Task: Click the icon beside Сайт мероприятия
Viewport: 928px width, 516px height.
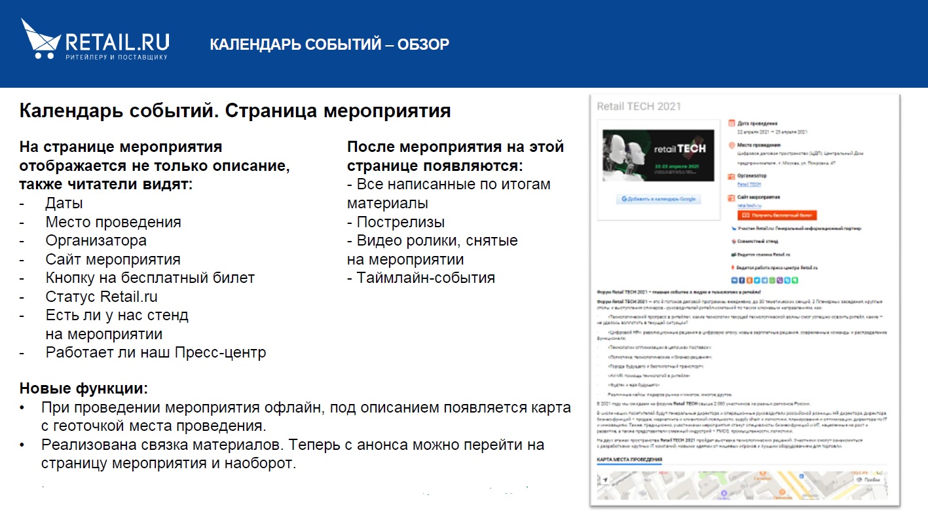Action: pyautogui.click(x=732, y=198)
